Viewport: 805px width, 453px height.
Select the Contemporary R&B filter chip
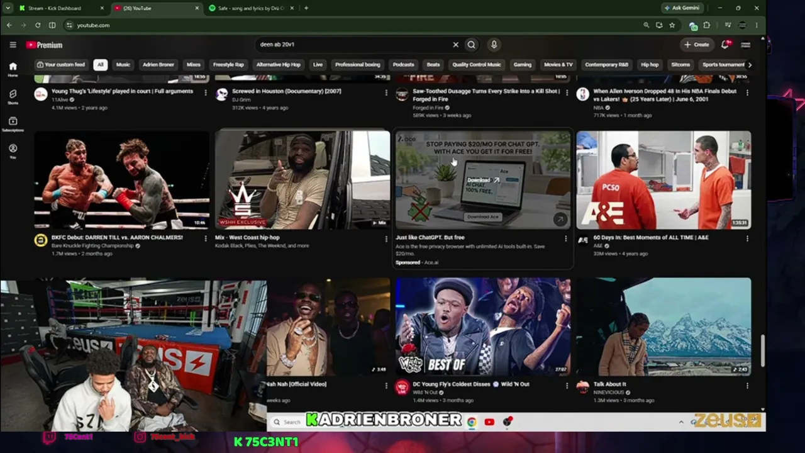(607, 64)
